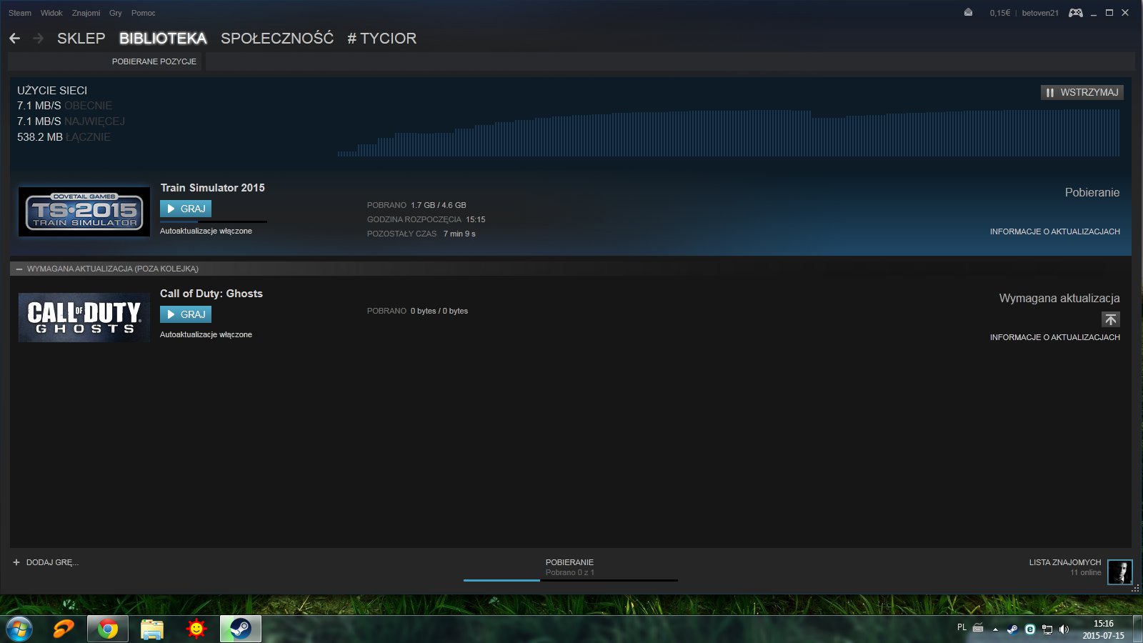Open the friends list avatar
This screenshot has height=643, width=1143.
tap(1119, 572)
